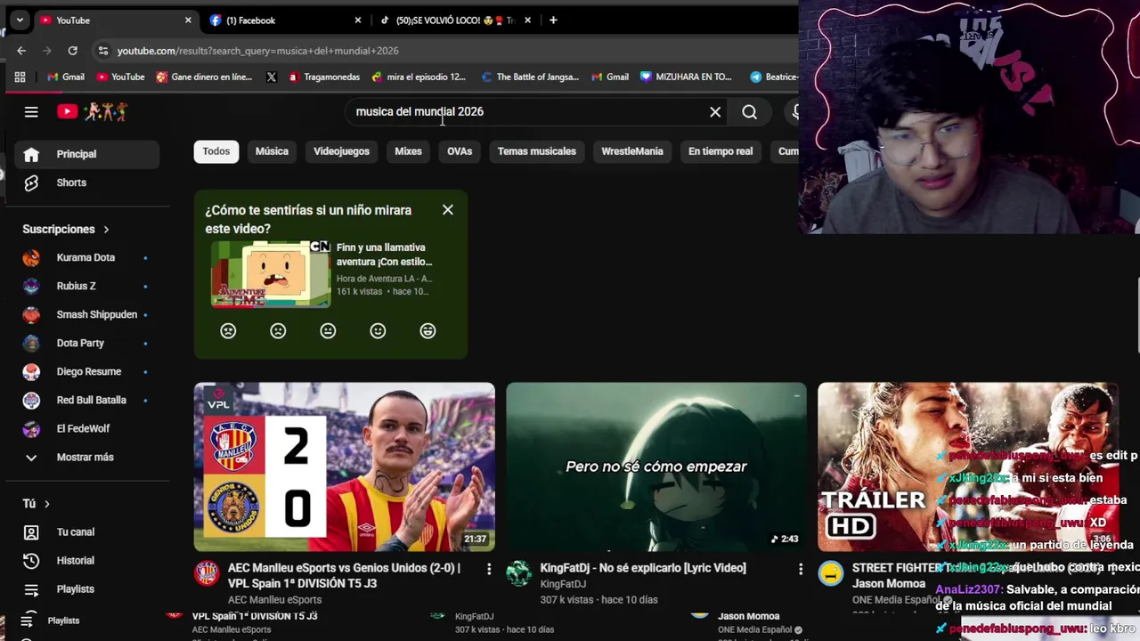The height and width of the screenshot is (641, 1140).
Task: Click the browser back arrow
Action: [21, 51]
